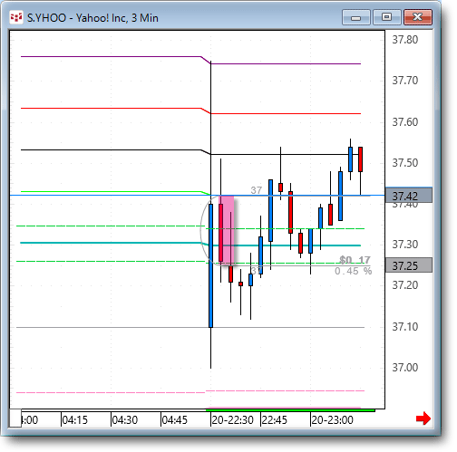Click the 04:30 time axis label
The width and height of the screenshot is (457, 452).
point(125,420)
